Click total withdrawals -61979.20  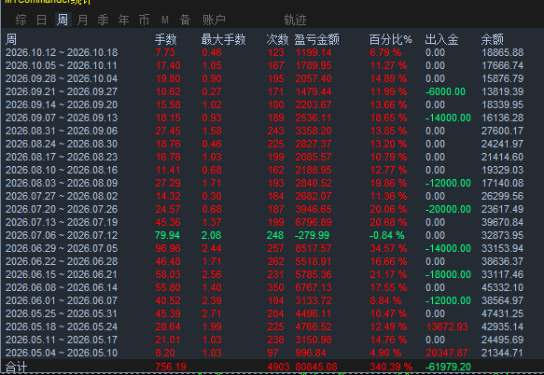click(x=448, y=367)
